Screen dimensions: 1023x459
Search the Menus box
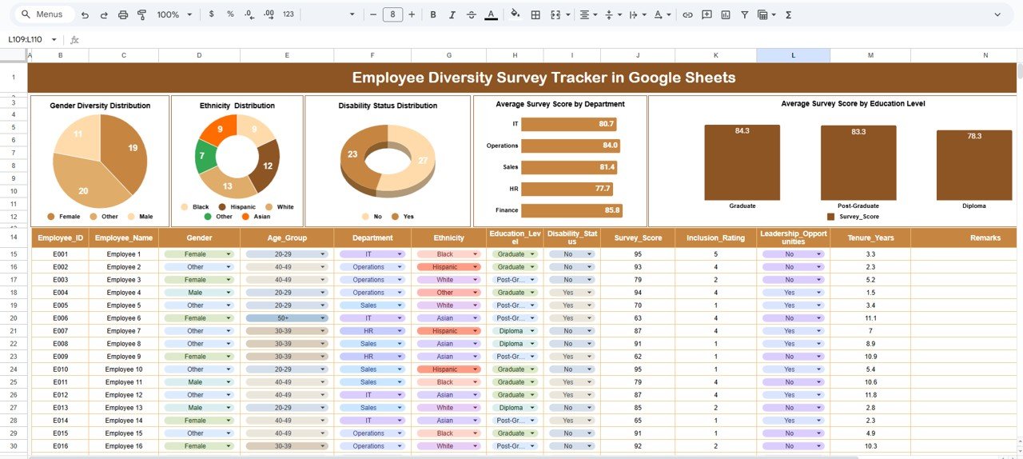pos(48,14)
